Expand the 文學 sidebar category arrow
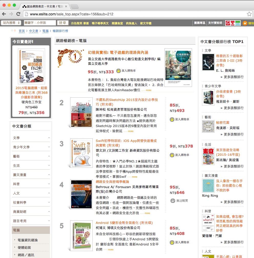254x258 pixels. [49, 138]
